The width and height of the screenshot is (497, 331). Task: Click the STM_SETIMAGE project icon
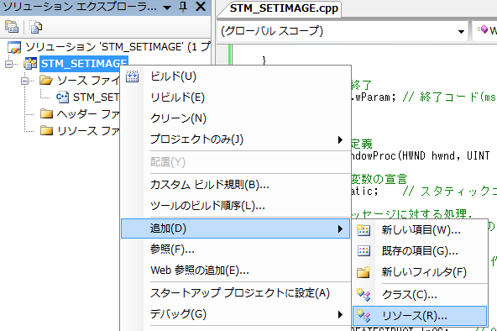pos(30,64)
